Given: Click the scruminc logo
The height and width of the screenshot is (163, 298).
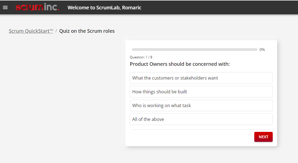Looking at the screenshot, I should pyautogui.click(x=37, y=7).
